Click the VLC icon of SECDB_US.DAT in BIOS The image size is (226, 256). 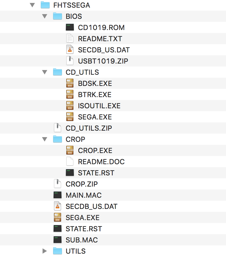point(70,50)
